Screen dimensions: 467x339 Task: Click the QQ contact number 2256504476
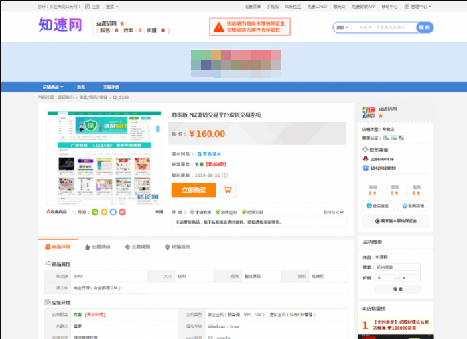(x=382, y=159)
